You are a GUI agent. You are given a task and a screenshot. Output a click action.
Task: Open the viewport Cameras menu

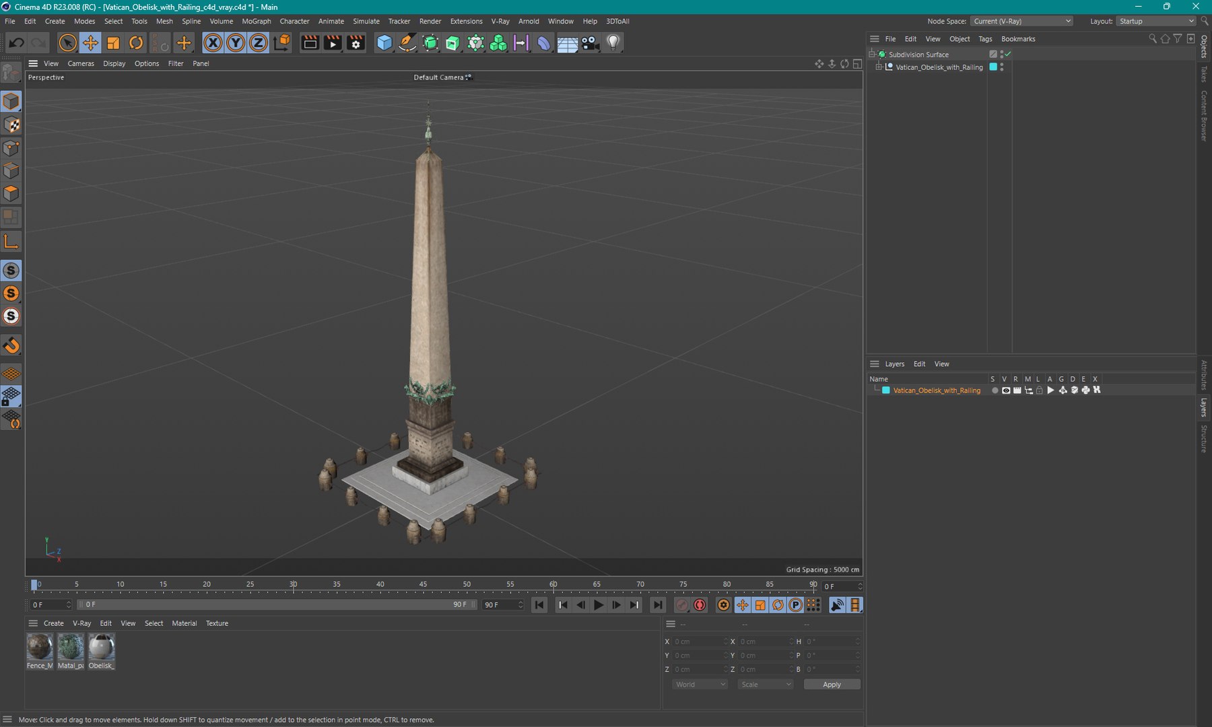click(81, 63)
